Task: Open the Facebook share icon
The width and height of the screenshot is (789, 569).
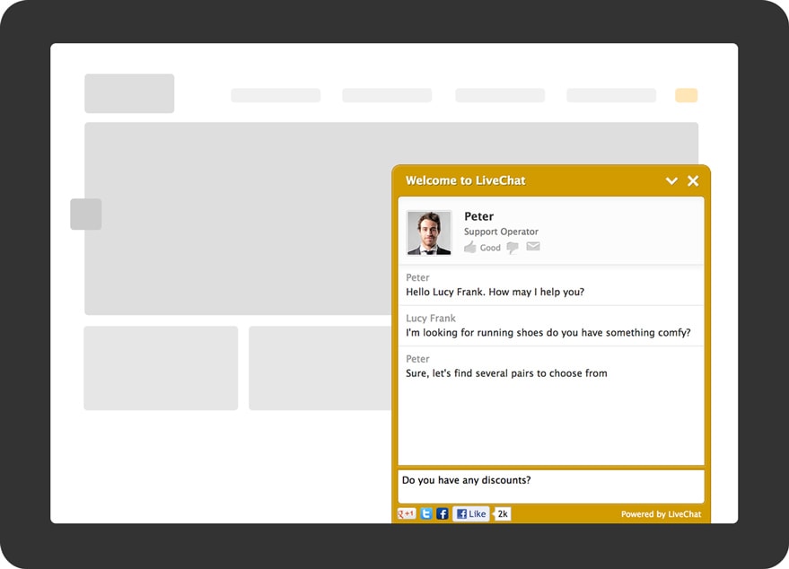Action: click(443, 514)
